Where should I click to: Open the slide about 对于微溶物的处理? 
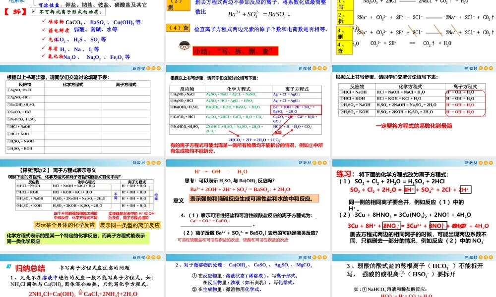tap(248, 276)
